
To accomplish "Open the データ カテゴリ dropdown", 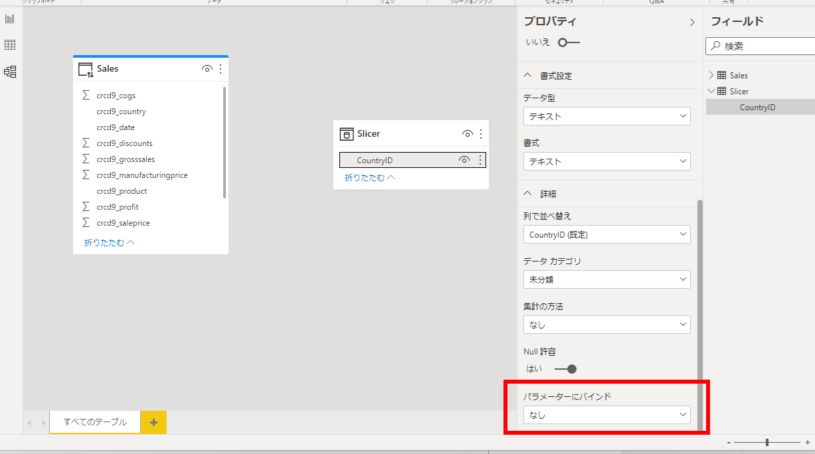I will tap(606, 279).
